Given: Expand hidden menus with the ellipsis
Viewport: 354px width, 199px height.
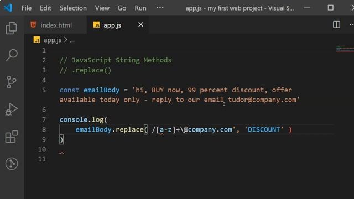Looking at the screenshot, I should click(160, 8).
